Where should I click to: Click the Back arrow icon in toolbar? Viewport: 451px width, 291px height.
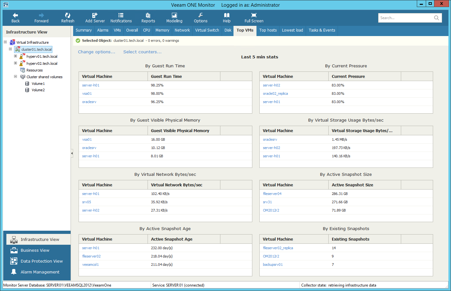click(15, 15)
